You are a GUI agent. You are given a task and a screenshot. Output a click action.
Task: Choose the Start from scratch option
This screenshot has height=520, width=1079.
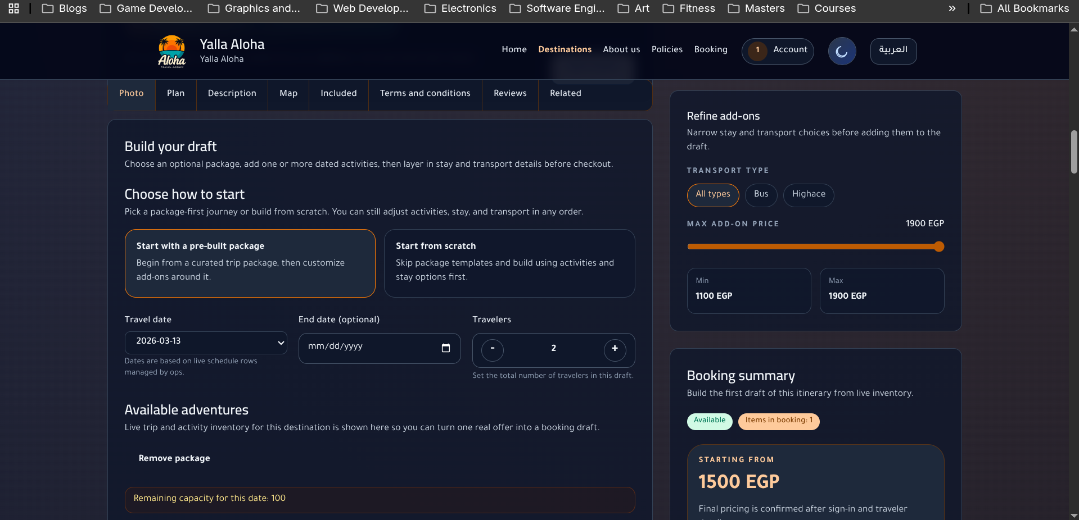[509, 263]
